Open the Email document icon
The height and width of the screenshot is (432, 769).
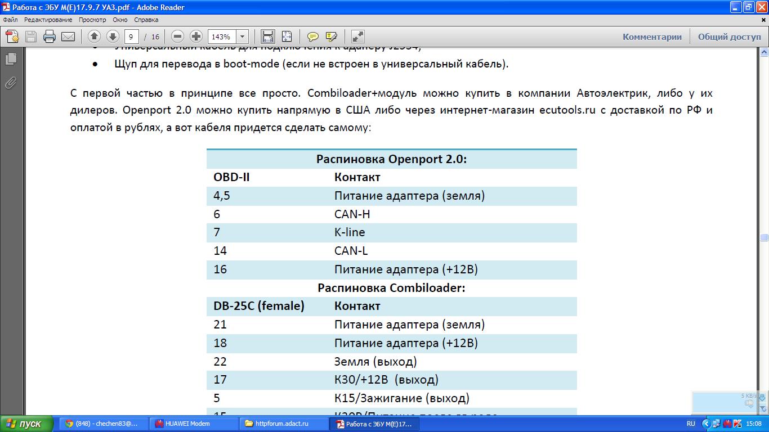pyautogui.click(x=68, y=36)
